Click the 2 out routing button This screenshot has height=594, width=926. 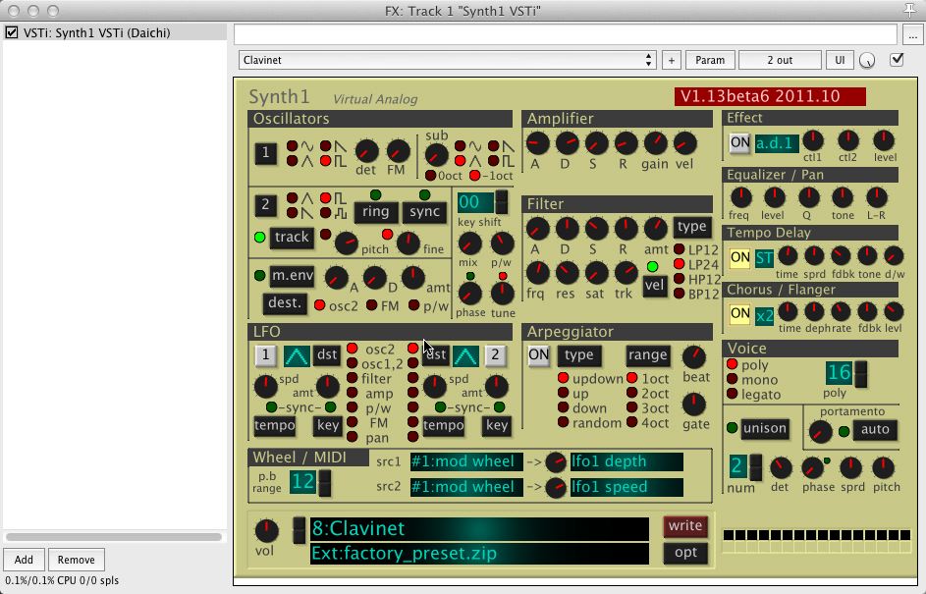(x=780, y=60)
